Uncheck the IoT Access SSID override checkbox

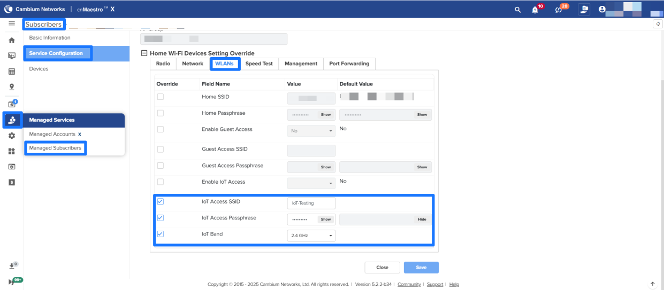pos(161,202)
